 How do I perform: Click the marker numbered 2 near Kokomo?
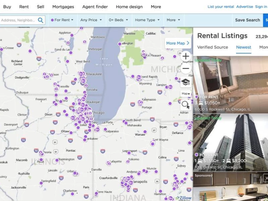128,162
